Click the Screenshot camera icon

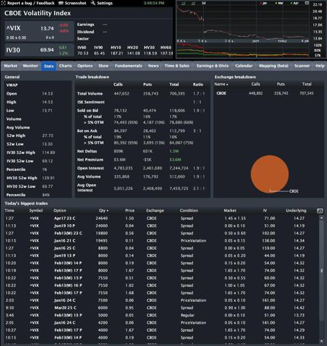click(x=61, y=3)
